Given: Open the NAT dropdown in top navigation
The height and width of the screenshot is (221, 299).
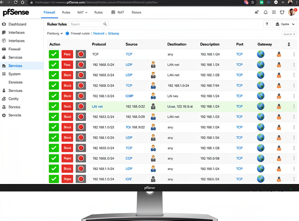Looking at the screenshot, I should pos(82,12).
